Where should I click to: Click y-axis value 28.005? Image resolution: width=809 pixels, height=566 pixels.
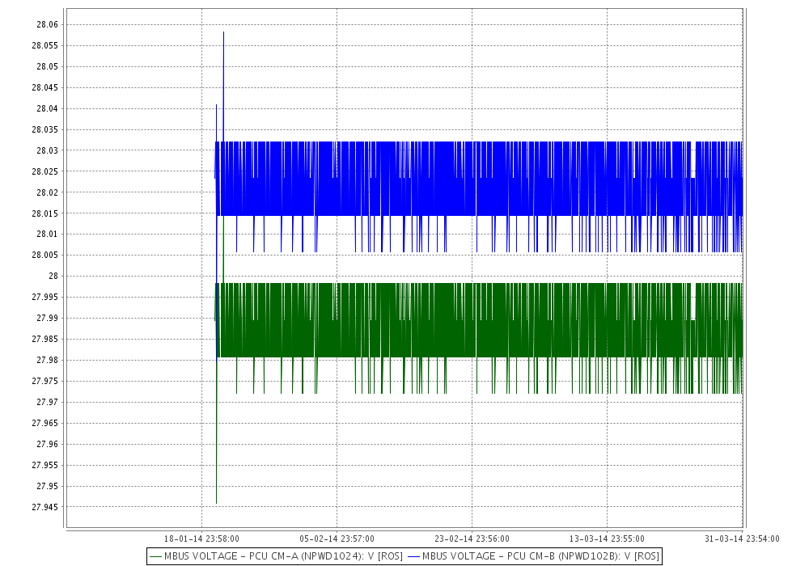(45, 256)
